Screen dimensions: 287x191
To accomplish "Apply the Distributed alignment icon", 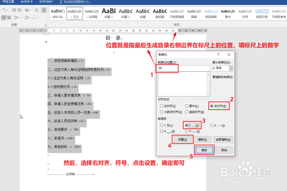I will [9, 17].
